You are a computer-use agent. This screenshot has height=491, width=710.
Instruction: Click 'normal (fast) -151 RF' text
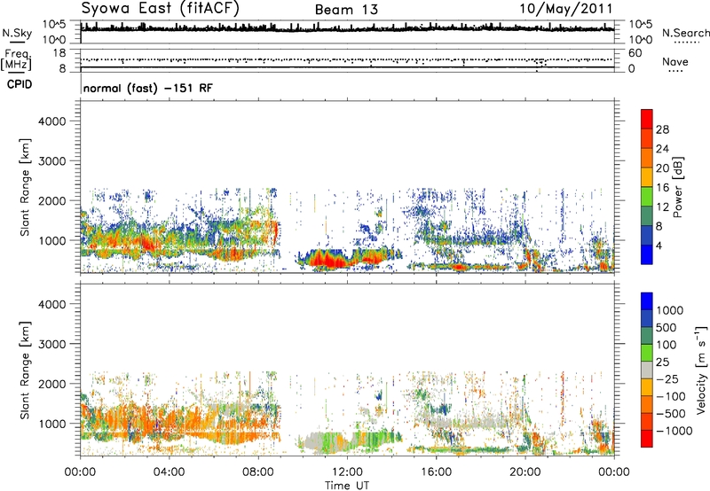pyautogui.click(x=147, y=88)
